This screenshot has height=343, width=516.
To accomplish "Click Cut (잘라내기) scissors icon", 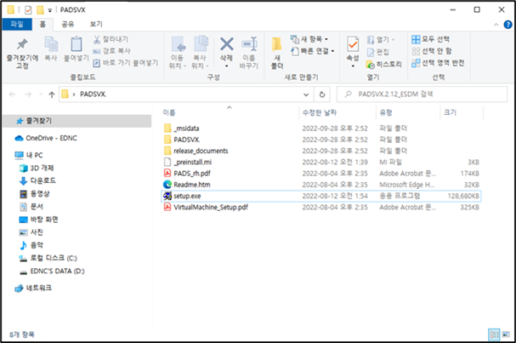I will [97, 39].
